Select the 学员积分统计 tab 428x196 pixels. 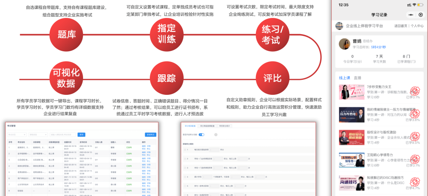225,126
